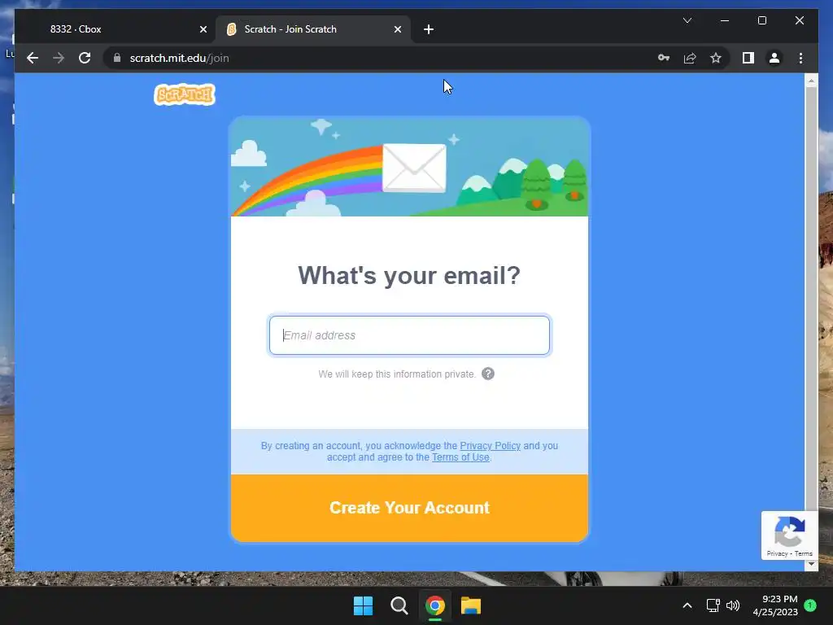The width and height of the screenshot is (833, 625).
Task: Click the green notification badge
Action: click(810, 605)
